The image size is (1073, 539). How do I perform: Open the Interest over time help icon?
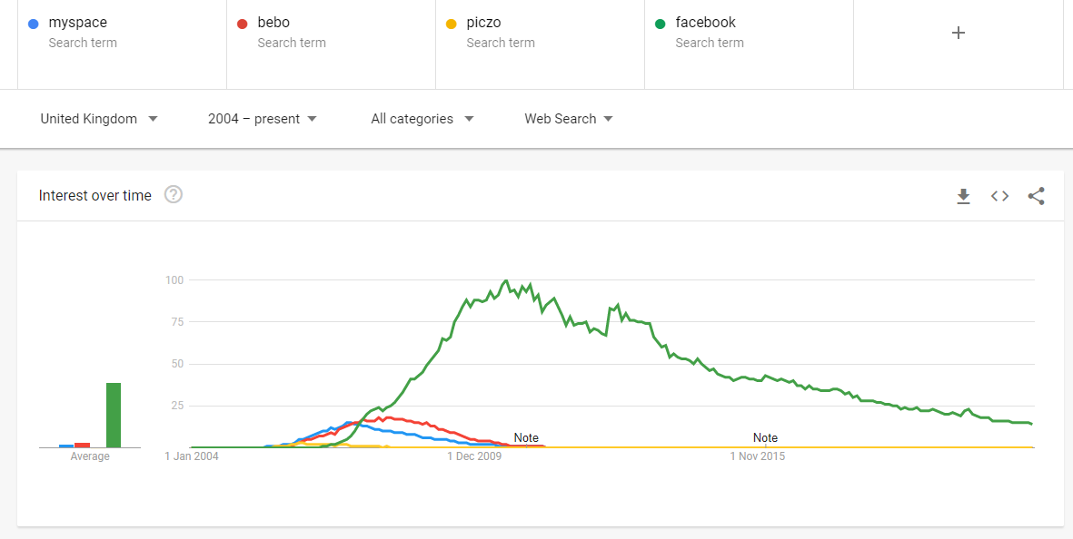[174, 195]
